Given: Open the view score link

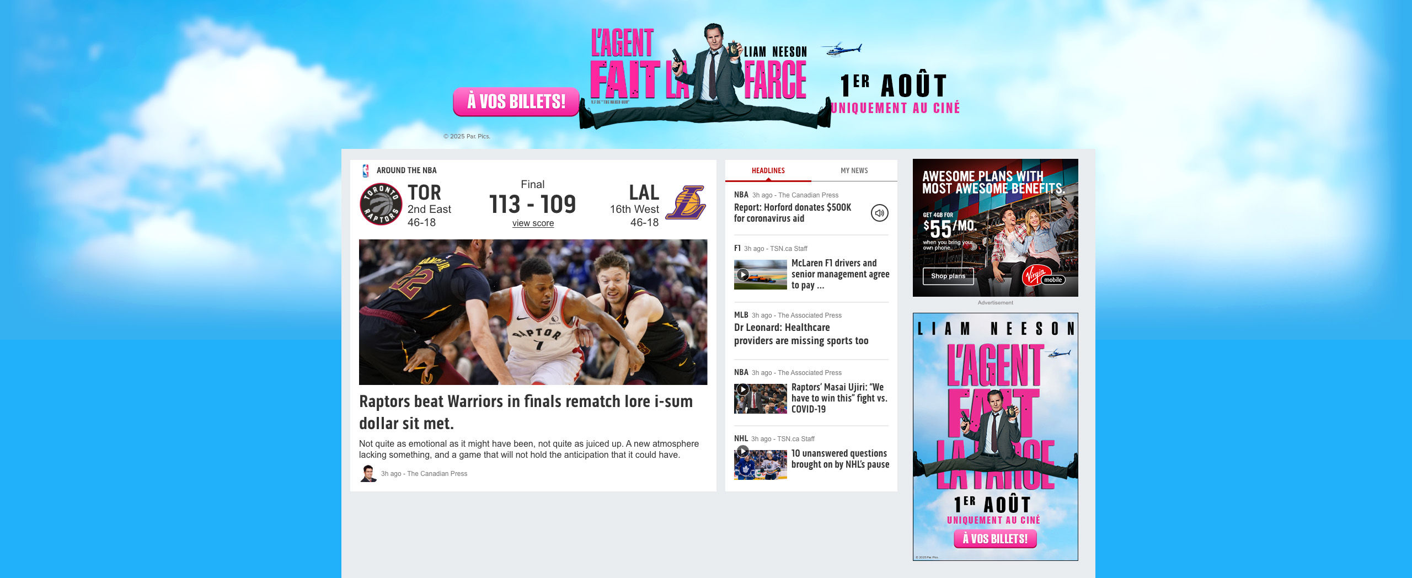Looking at the screenshot, I should pyautogui.click(x=533, y=223).
